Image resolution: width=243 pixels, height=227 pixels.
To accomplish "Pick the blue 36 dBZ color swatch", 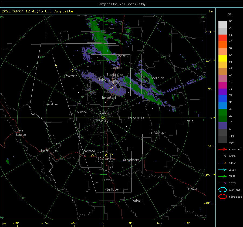I will point(222,99).
